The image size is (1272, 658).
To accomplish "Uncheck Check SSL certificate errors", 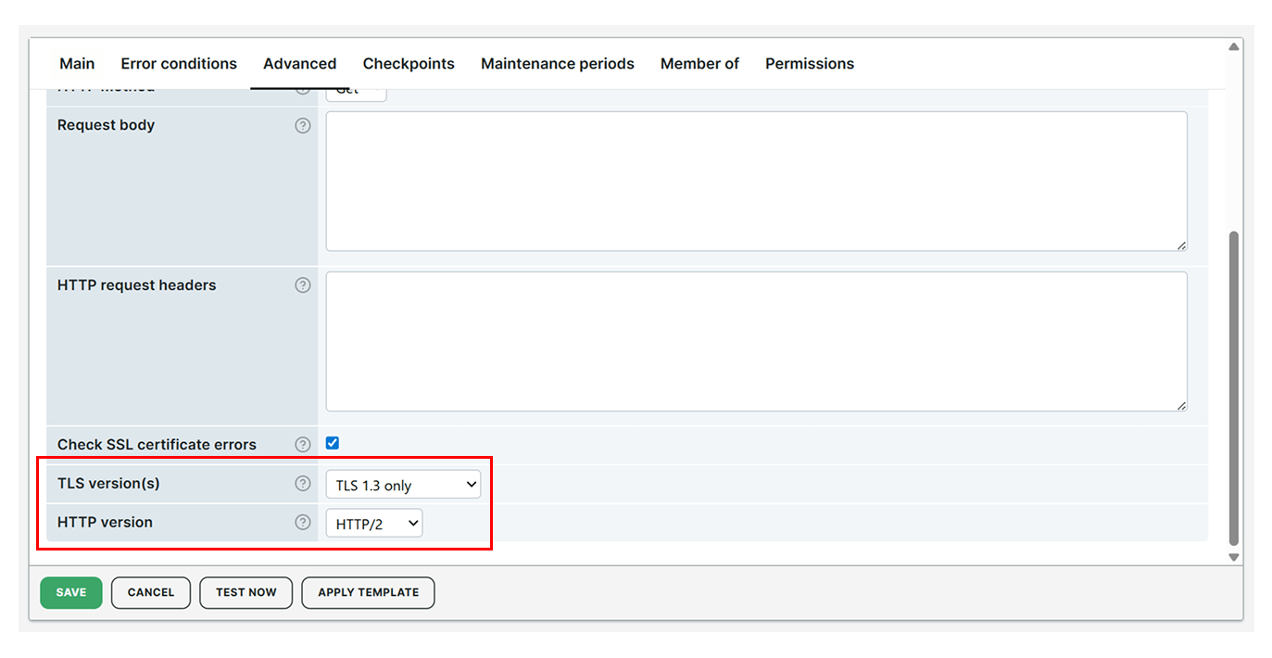I will (x=332, y=443).
